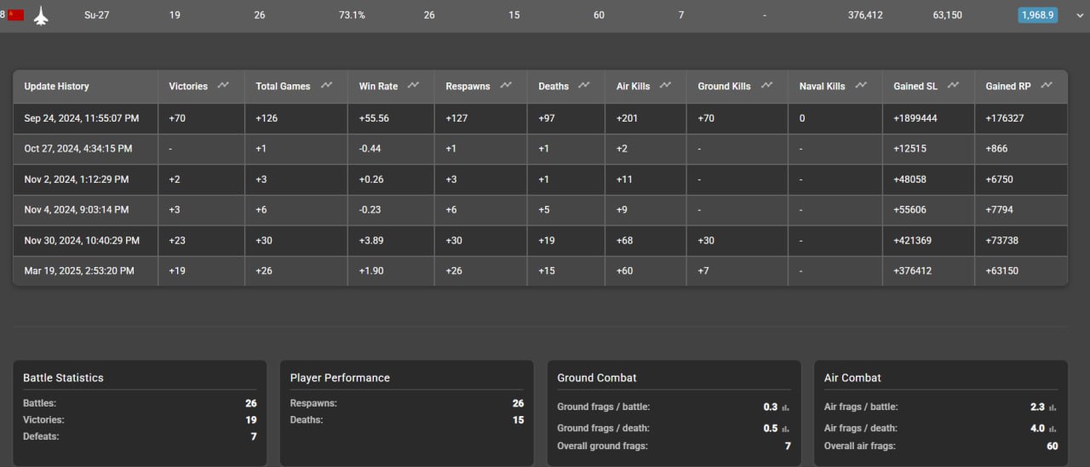Click the Gained SL chart icon
The image size is (1090, 467).
point(954,85)
